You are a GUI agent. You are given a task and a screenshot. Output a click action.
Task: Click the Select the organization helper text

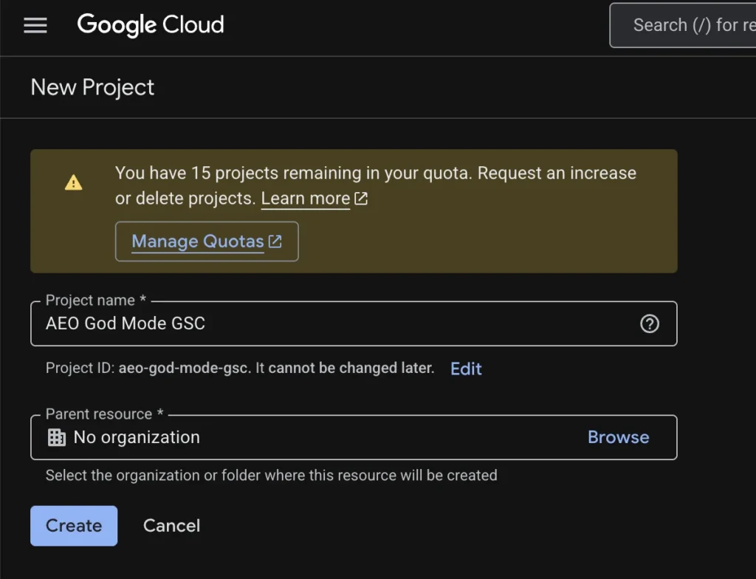pos(271,476)
